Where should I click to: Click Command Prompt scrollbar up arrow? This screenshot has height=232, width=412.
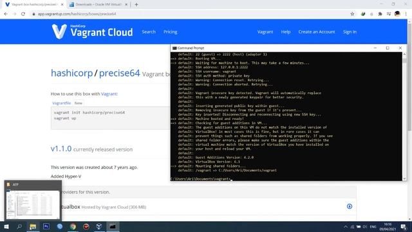[x=404, y=54]
